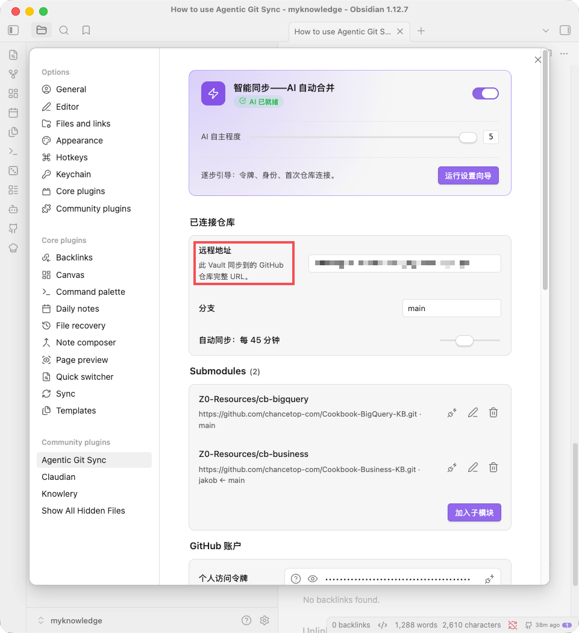
Task: Adjust the AI autonomy level slider
Action: coord(363,137)
